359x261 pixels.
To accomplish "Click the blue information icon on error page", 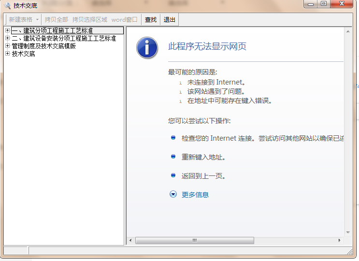I will 147,47.
